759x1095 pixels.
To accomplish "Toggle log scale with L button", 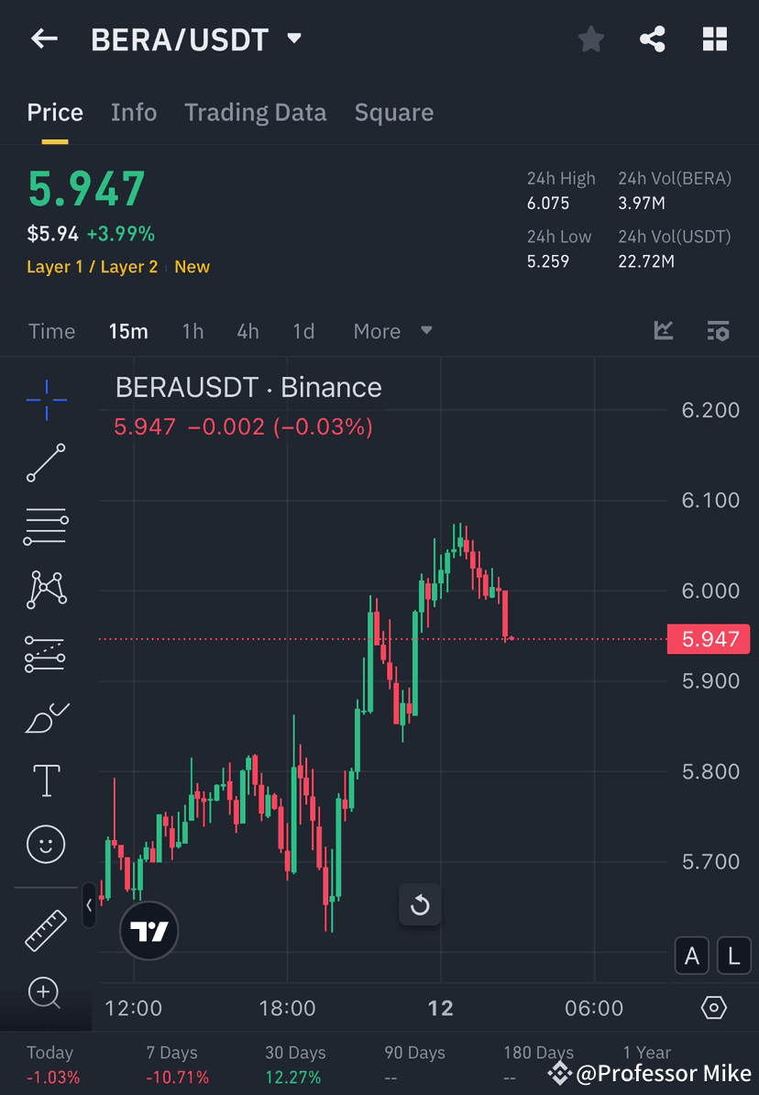I will pyautogui.click(x=734, y=956).
